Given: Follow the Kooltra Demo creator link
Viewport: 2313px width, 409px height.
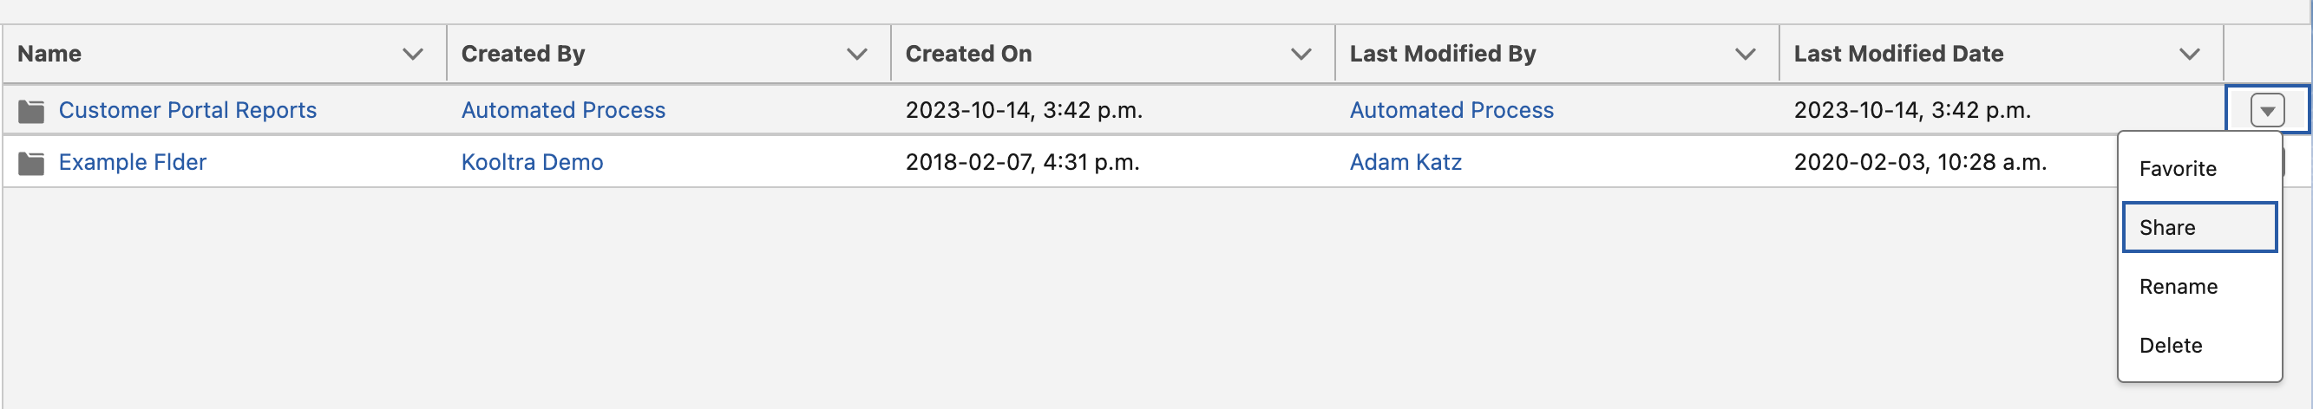Looking at the screenshot, I should (532, 162).
